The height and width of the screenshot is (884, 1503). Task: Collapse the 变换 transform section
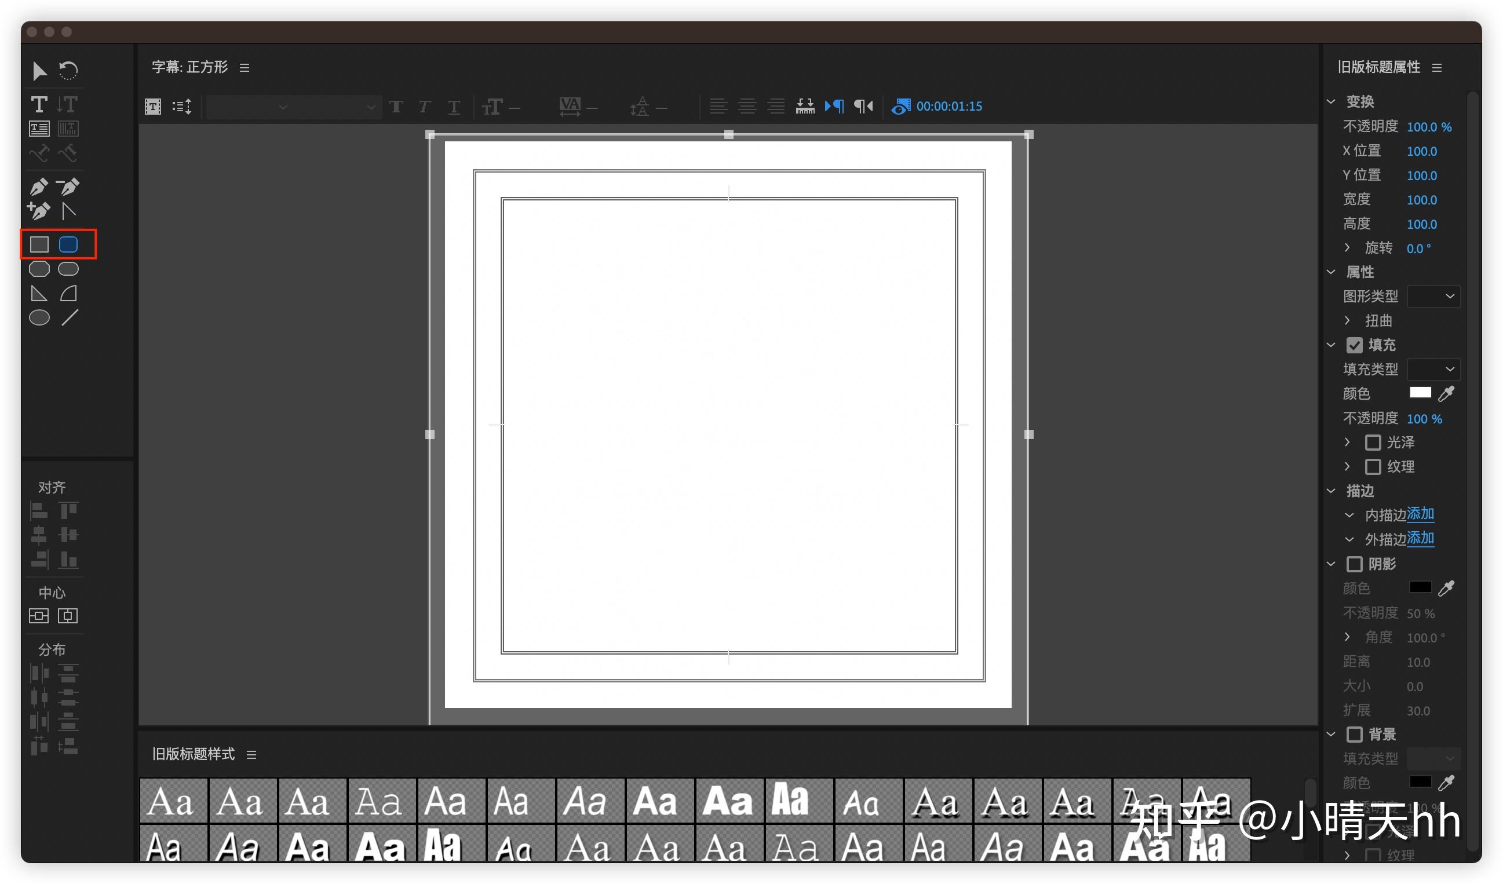point(1331,101)
